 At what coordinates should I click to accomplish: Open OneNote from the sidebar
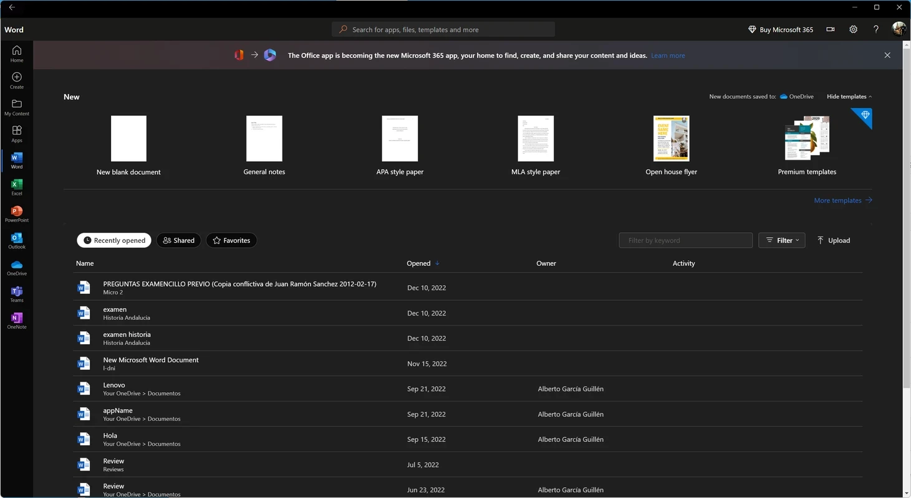click(x=17, y=321)
